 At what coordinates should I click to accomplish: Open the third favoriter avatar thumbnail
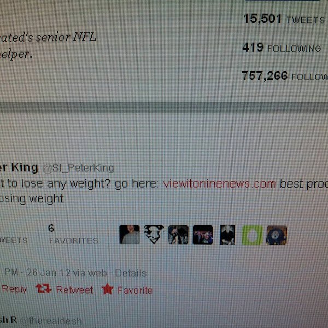[178, 235]
